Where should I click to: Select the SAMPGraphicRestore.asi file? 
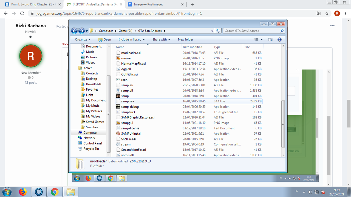(x=138, y=117)
